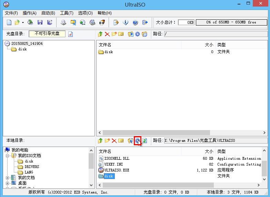Click the Rename icon in the local toolbar

(121, 141)
